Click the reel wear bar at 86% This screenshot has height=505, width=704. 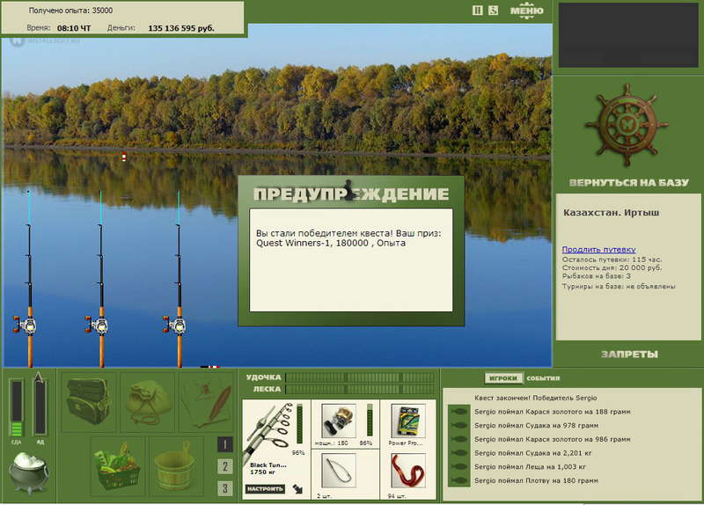point(370,420)
